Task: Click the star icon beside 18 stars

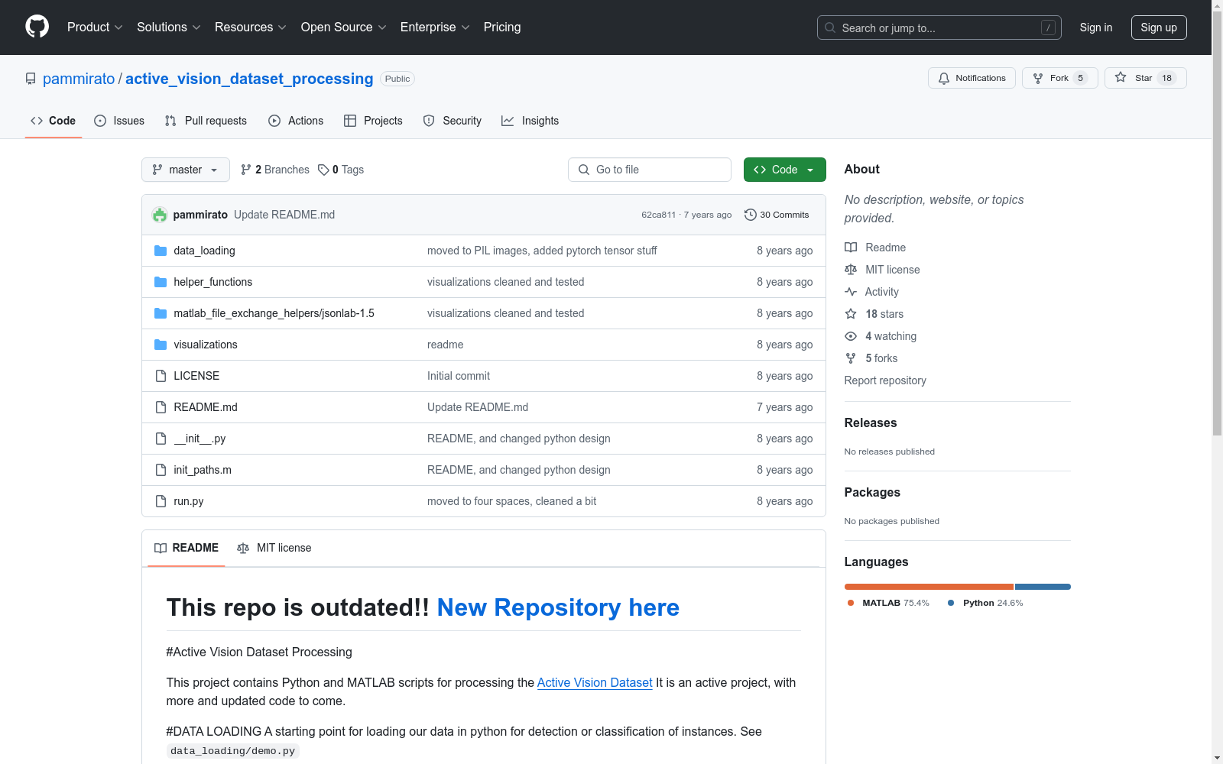Action: [851, 314]
